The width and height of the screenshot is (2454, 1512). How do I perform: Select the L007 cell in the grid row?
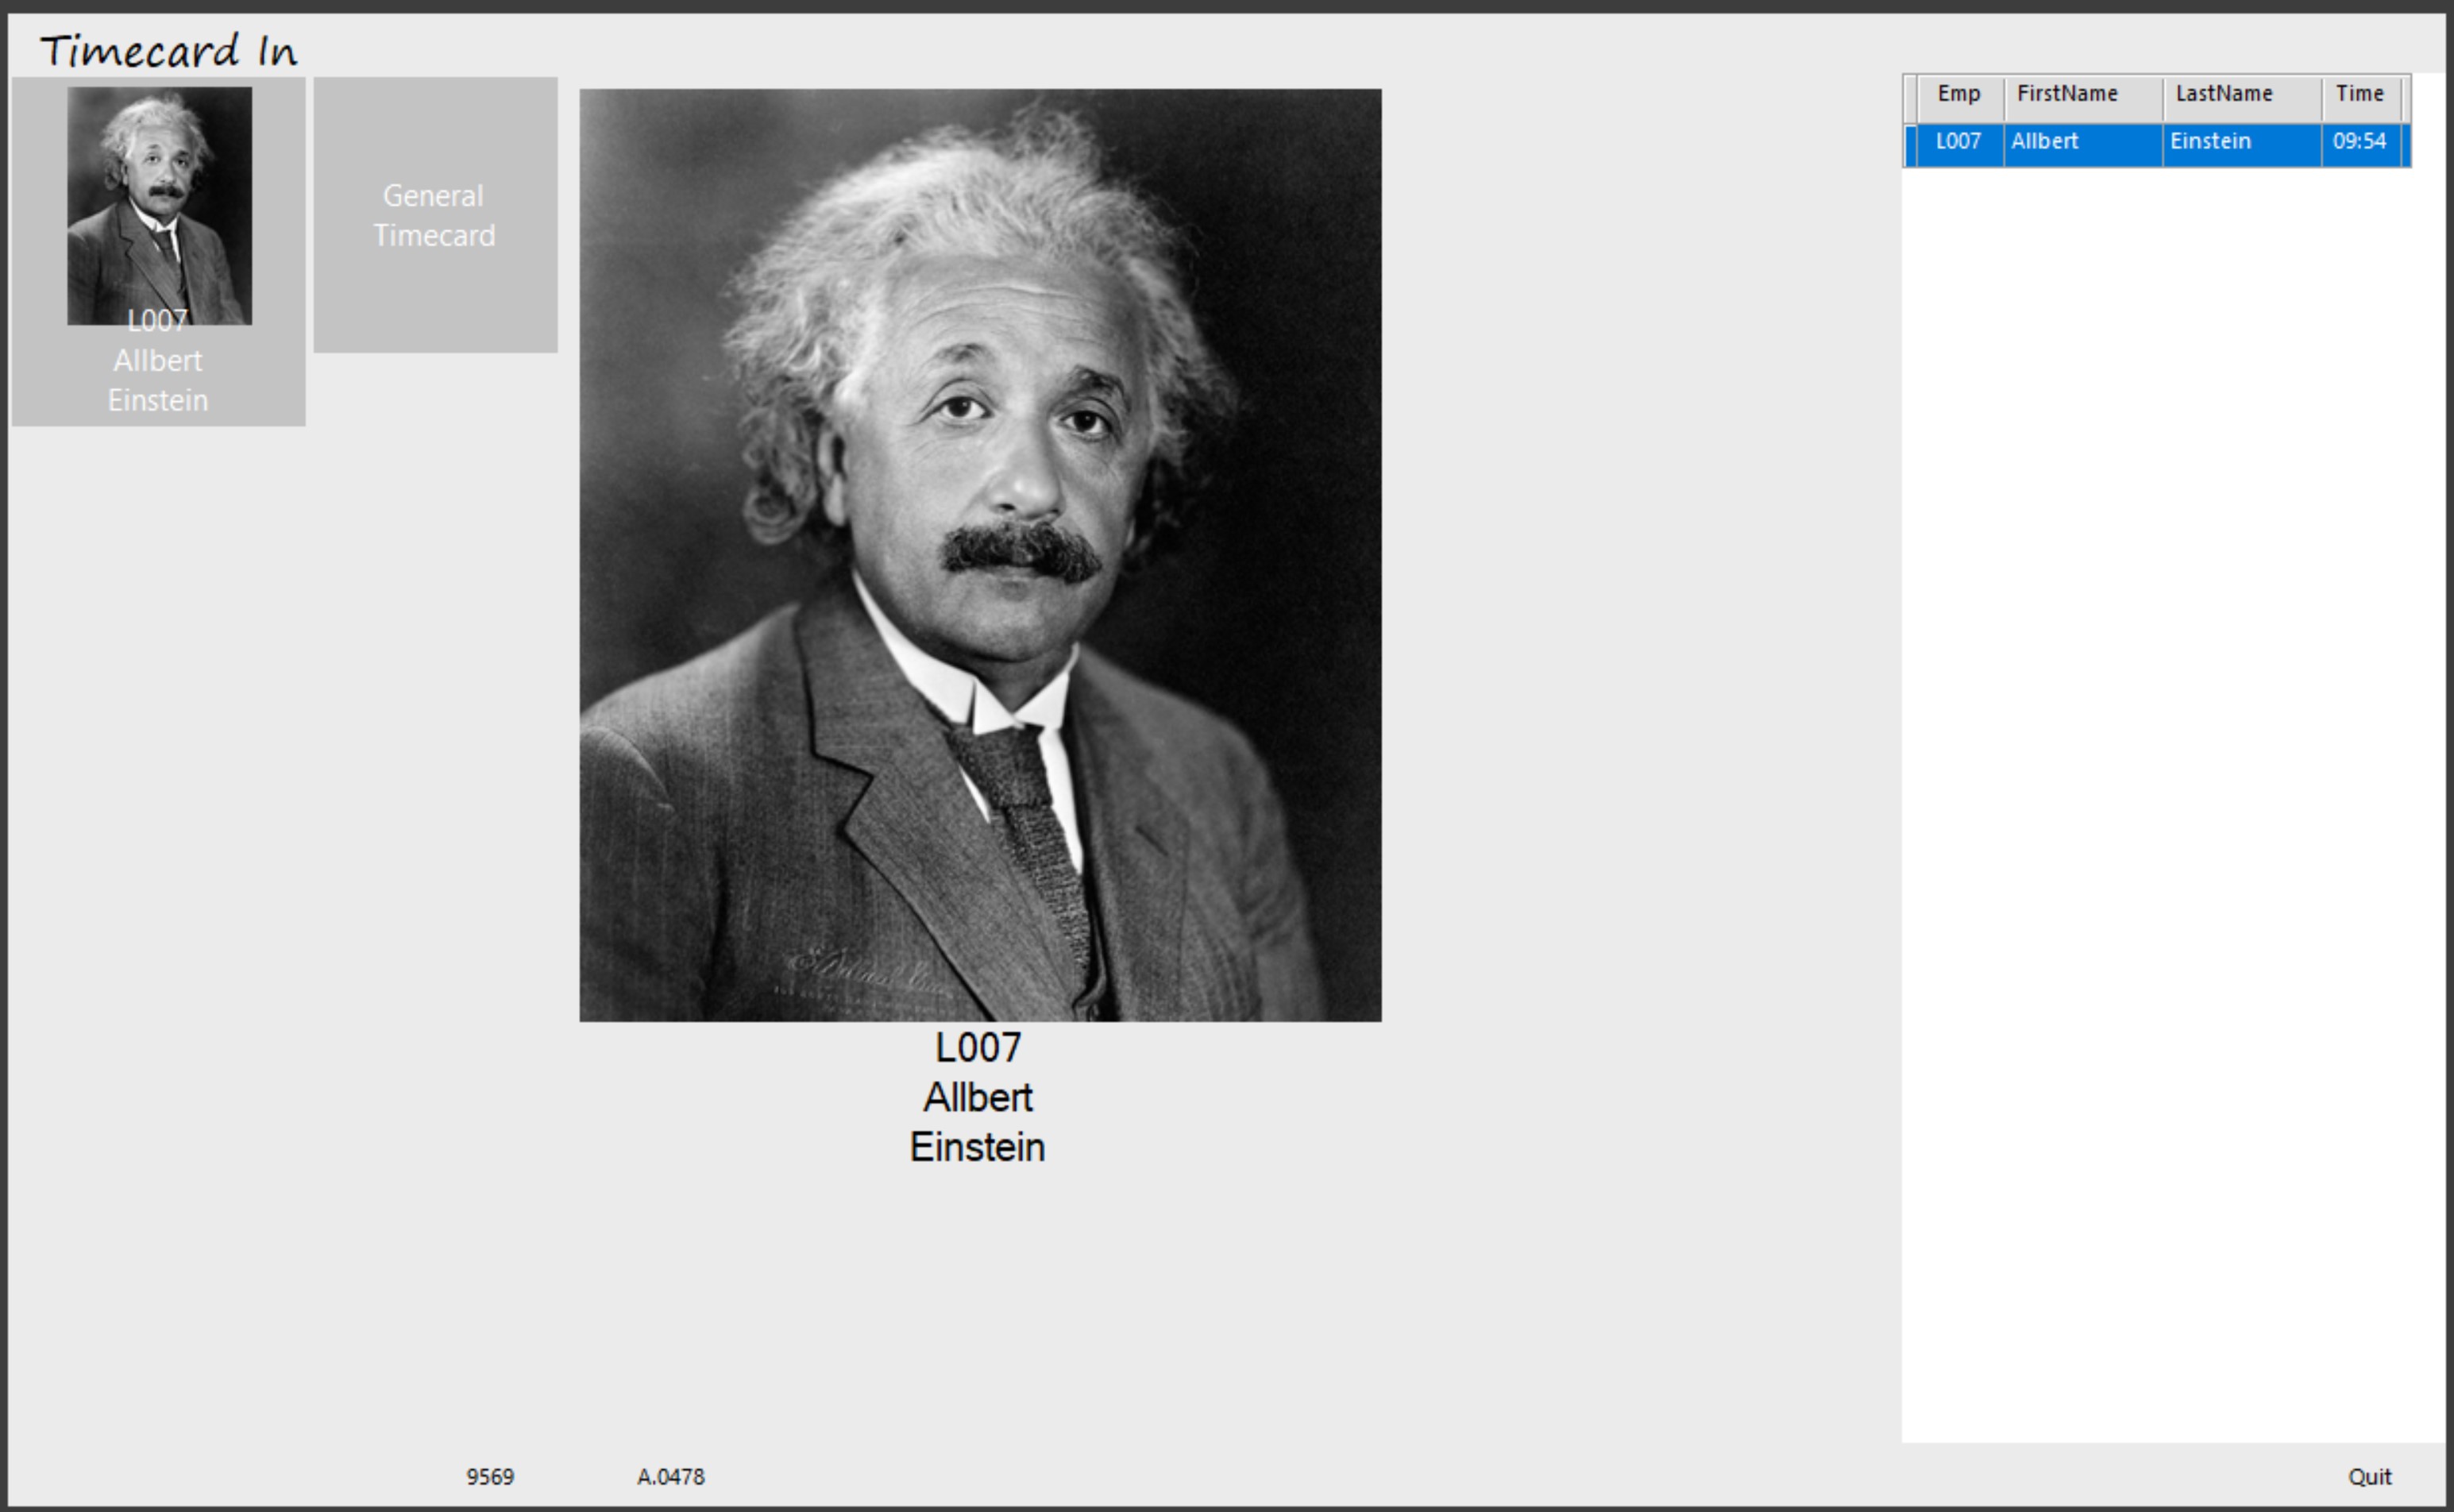(1958, 142)
